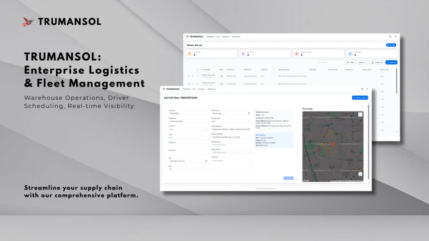Click the Priority Level column header
The image size is (429, 241).
coord(384,70)
